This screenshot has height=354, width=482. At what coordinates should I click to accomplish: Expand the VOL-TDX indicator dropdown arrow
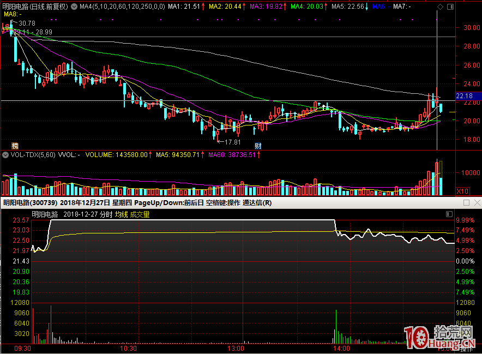pyautogui.click(x=6, y=155)
